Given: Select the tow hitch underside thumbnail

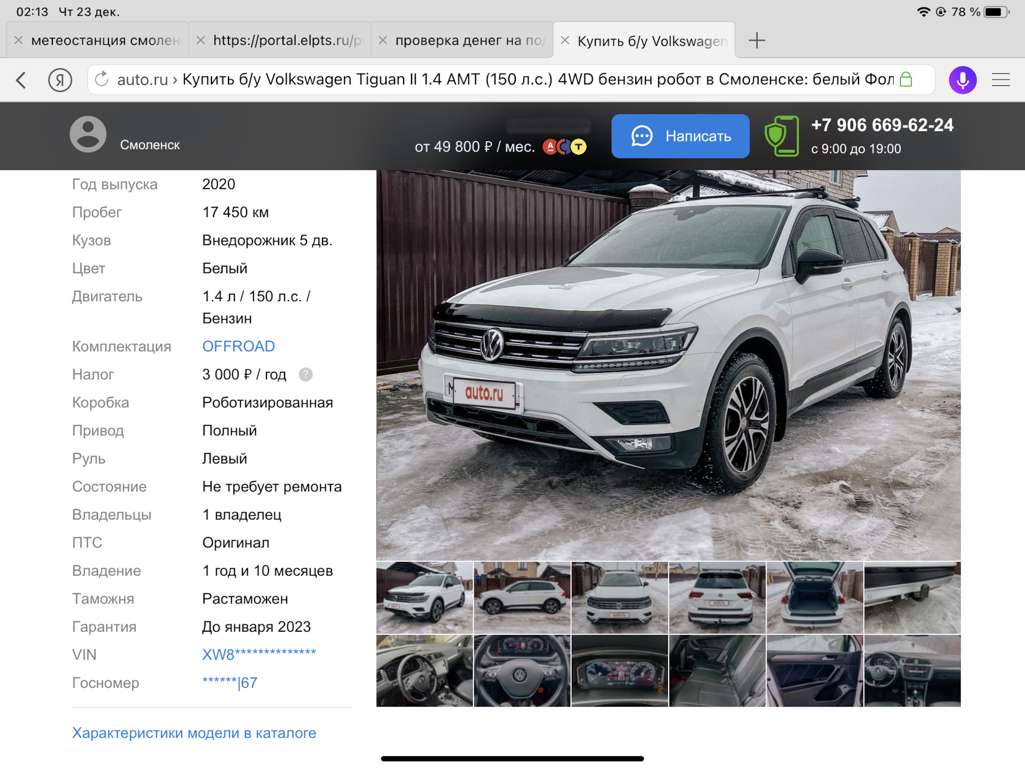Looking at the screenshot, I should [x=912, y=598].
